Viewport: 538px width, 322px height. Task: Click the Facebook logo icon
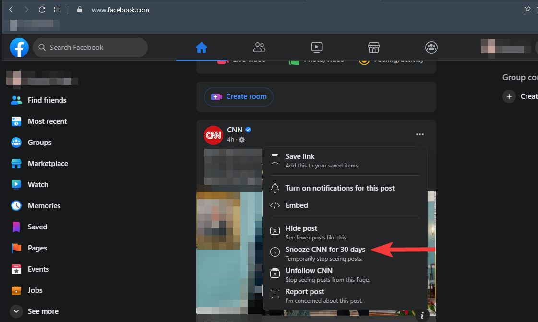(19, 48)
